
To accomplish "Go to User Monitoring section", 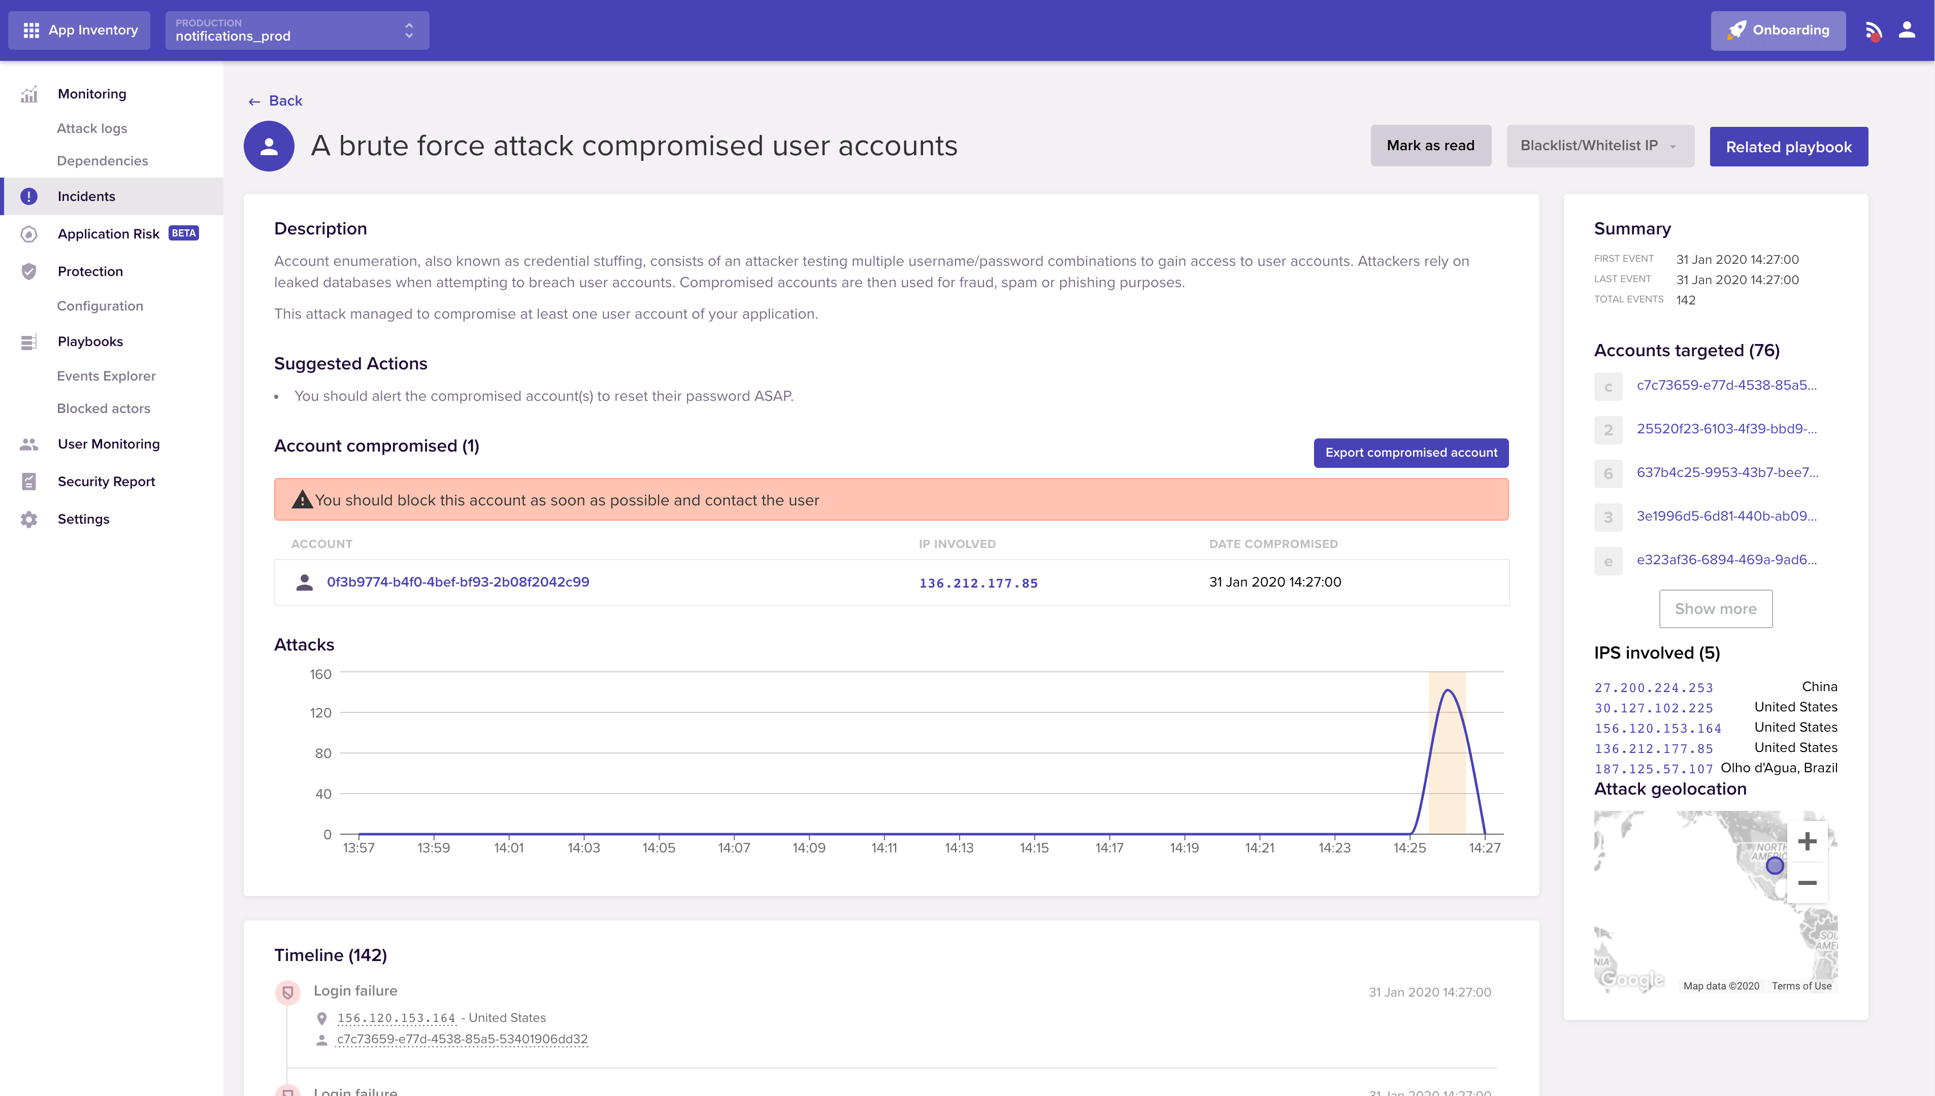I will click(109, 444).
